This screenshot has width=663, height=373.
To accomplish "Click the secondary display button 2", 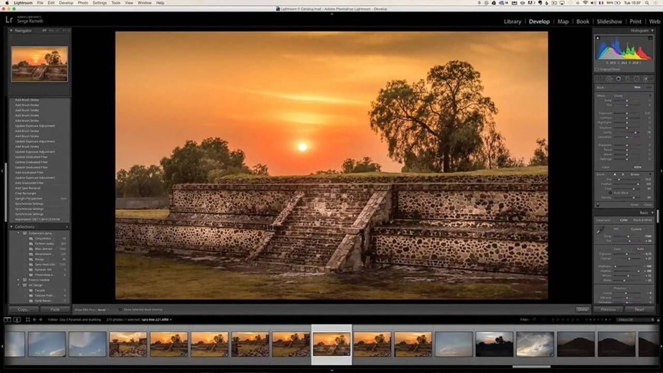I will point(17,320).
